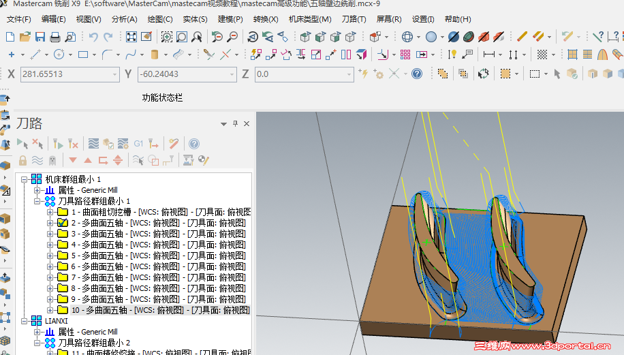Open the 文件(F) menu
The image size is (624, 355).
pos(18,19)
